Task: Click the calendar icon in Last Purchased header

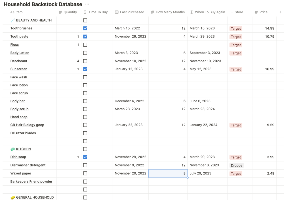Action: [x=117, y=12]
